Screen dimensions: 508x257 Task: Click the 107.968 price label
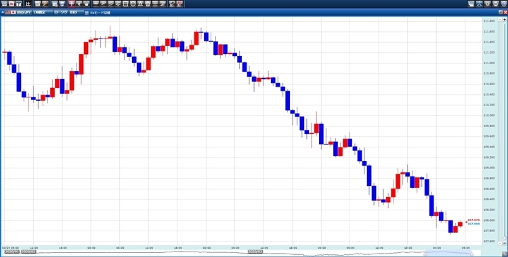473,224
